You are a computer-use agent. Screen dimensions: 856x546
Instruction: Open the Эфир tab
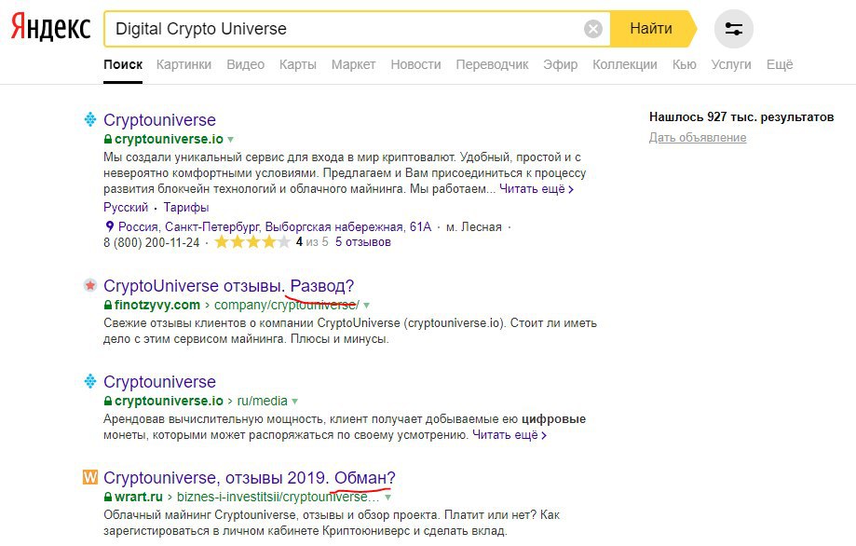pyautogui.click(x=560, y=64)
